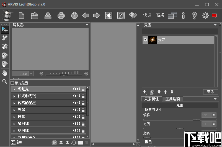
Task: Switch presets to thumbnail grid view
Action: [13, 143]
